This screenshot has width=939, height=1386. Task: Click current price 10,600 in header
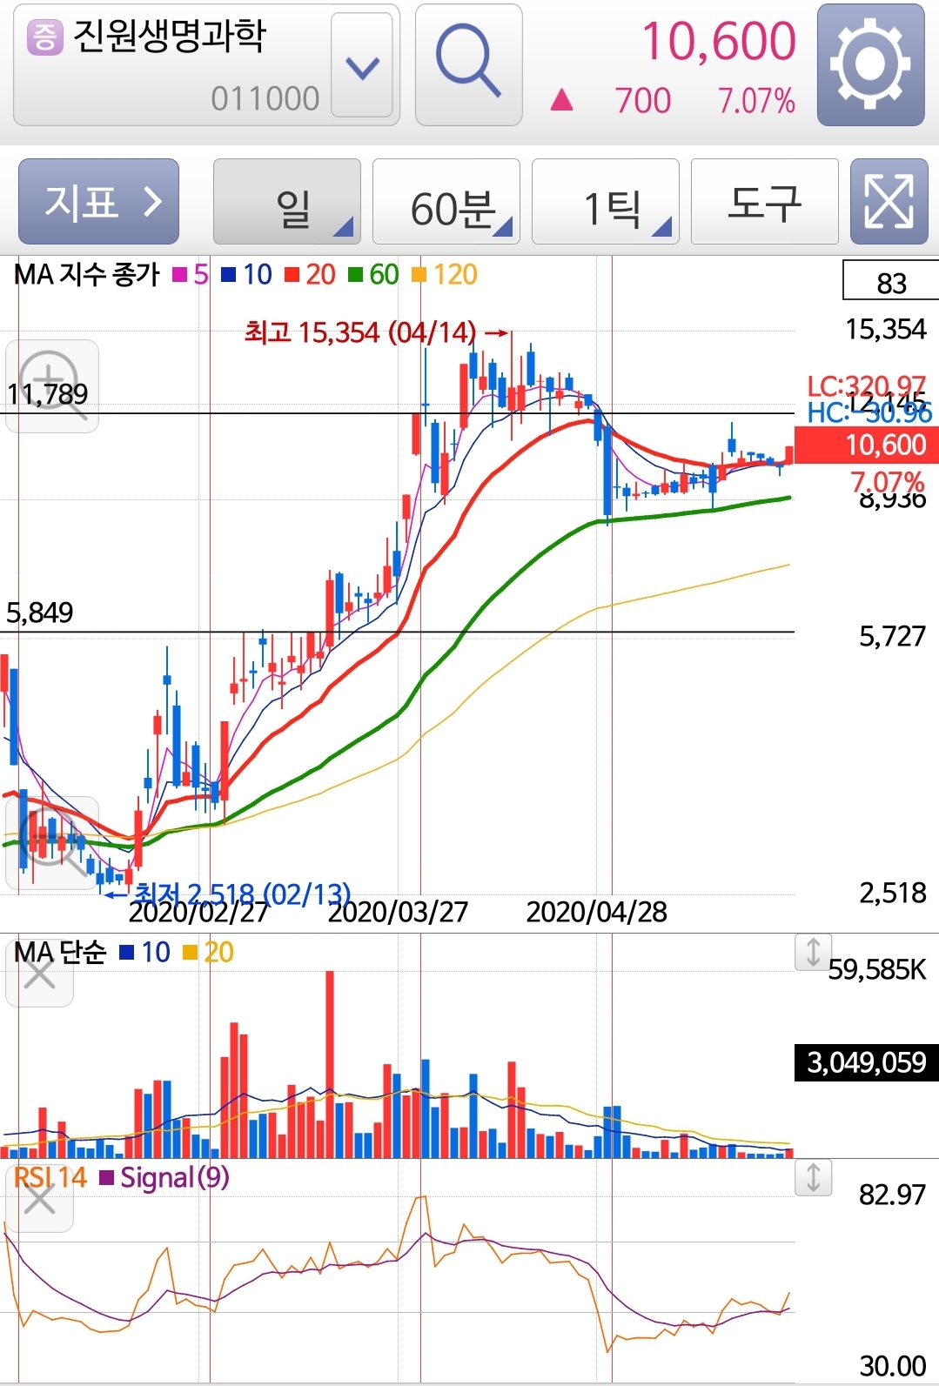point(719,41)
